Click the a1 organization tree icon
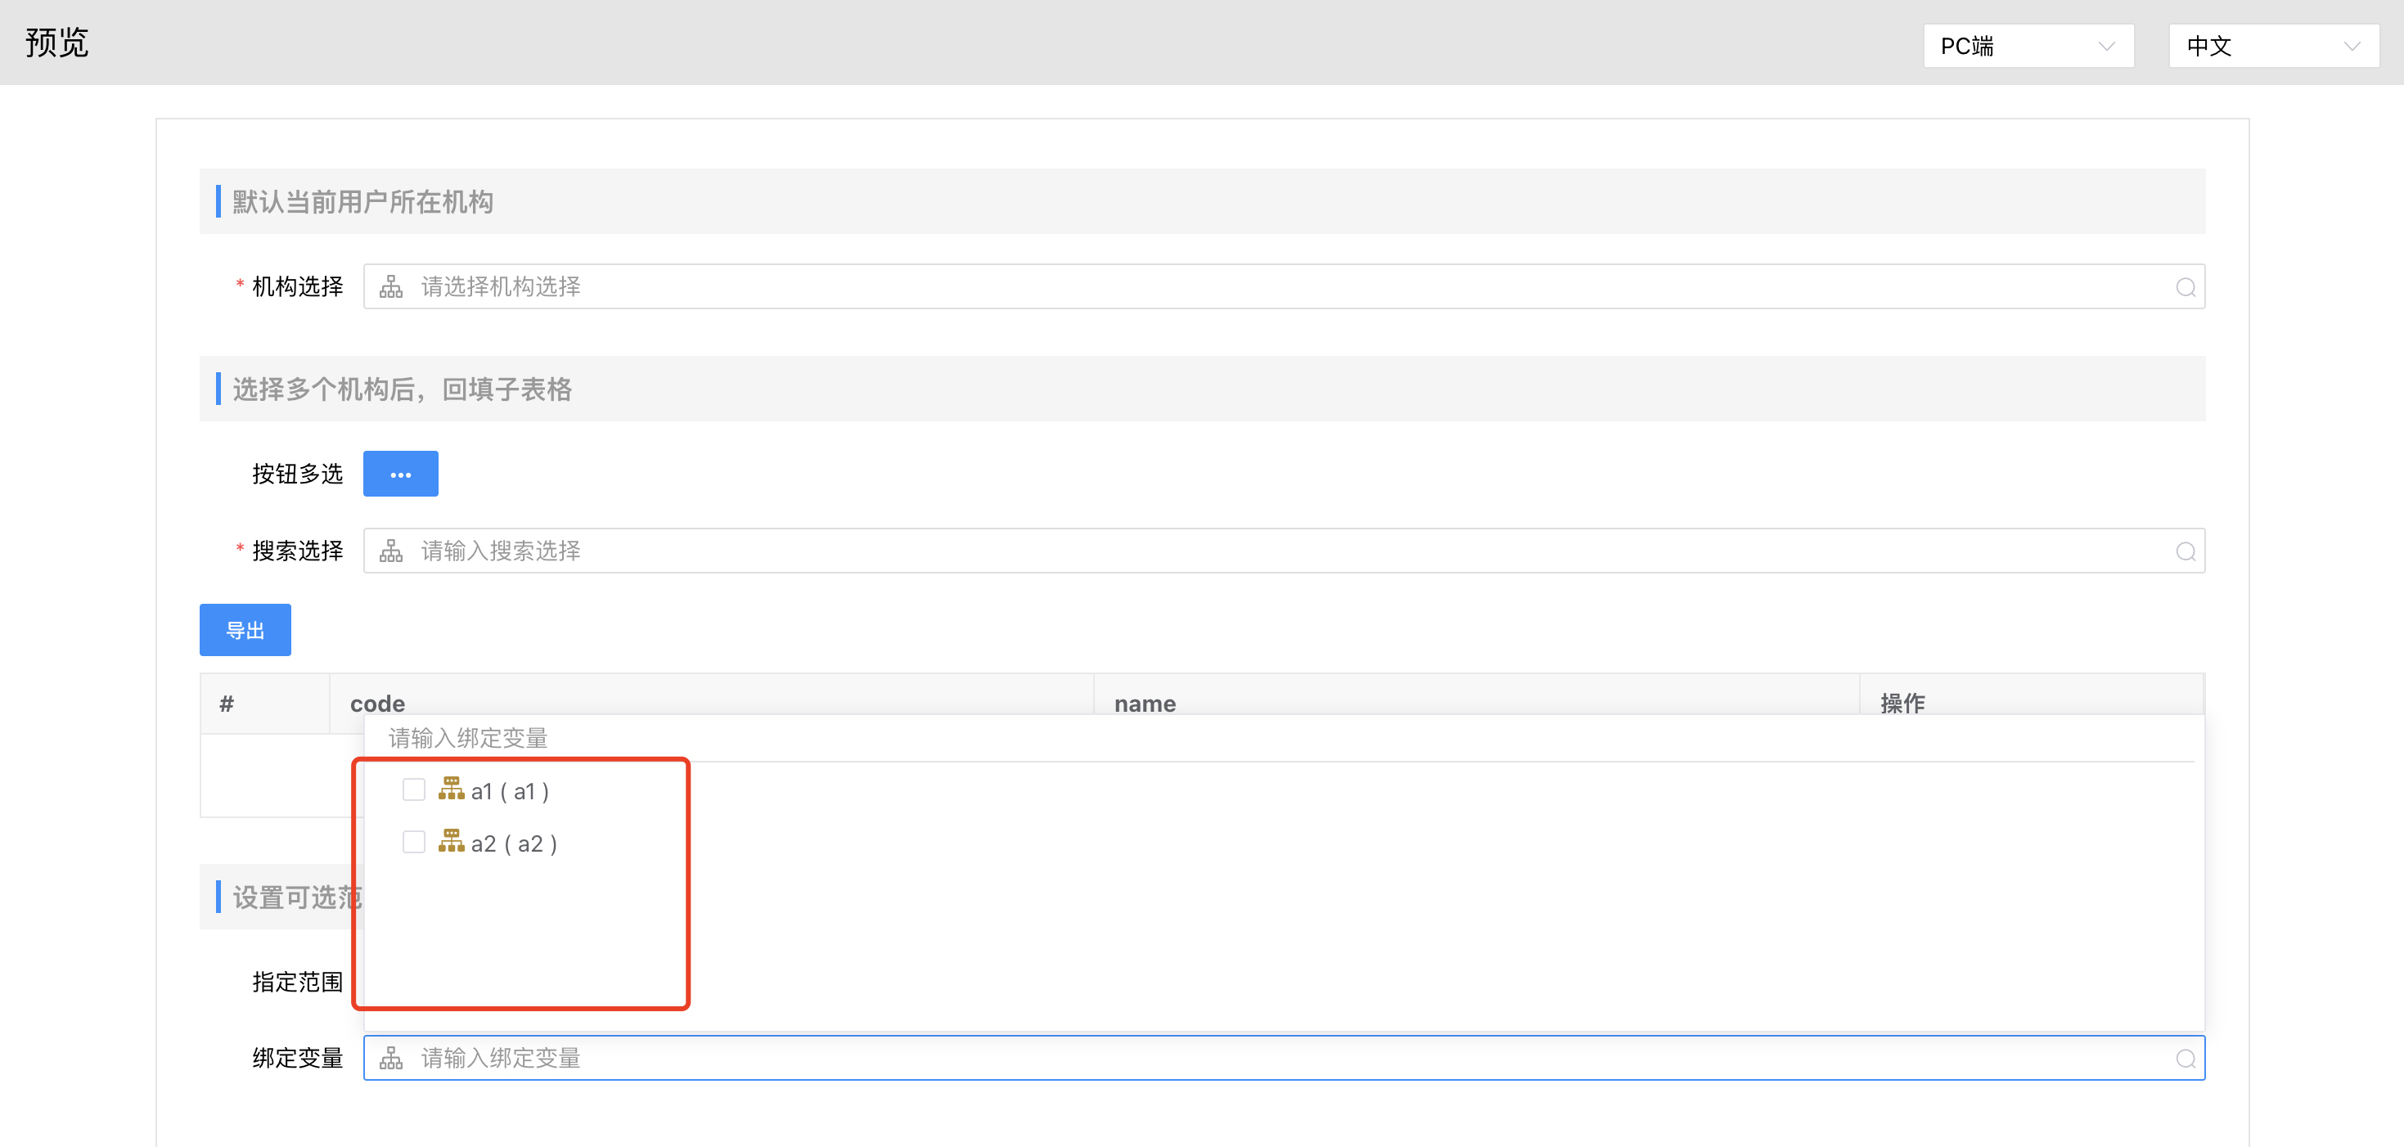 [452, 789]
